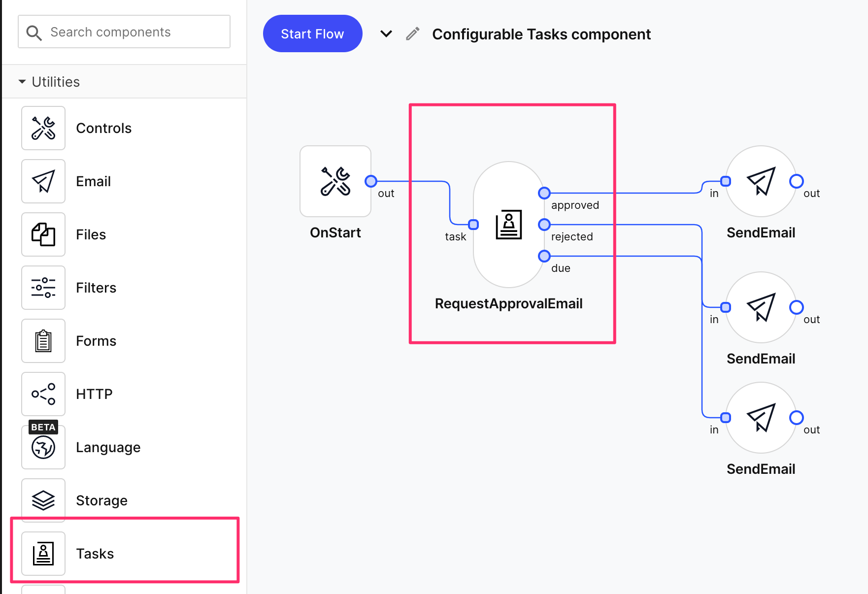Collapse the Utilities section
The width and height of the screenshot is (868, 594).
(x=22, y=82)
